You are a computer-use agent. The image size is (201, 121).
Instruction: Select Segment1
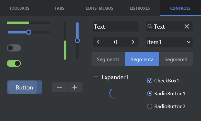pyautogui.click(x=108, y=59)
